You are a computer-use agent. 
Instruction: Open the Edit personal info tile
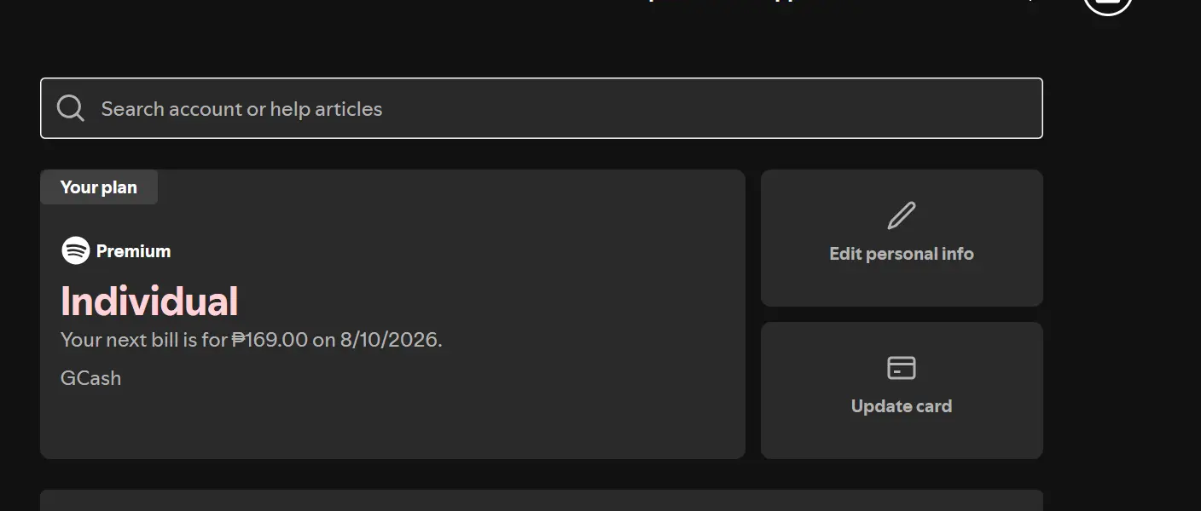[x=902, y=238]
